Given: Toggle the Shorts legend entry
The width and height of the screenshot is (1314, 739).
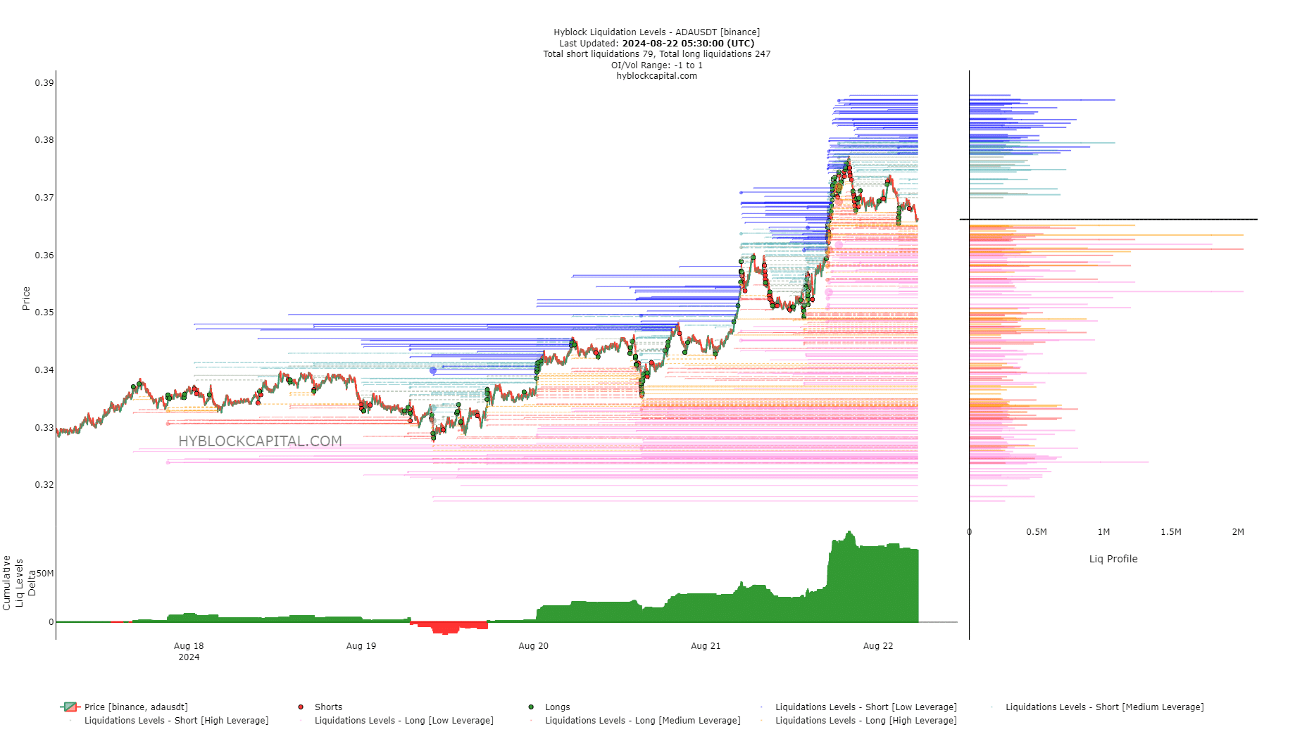Looking at the screenshot, I should (320, 707).
